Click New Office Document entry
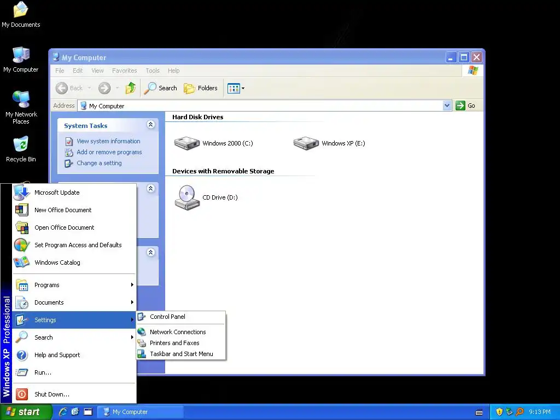Viewport: 560px width, 420px height. pos(74,210)
